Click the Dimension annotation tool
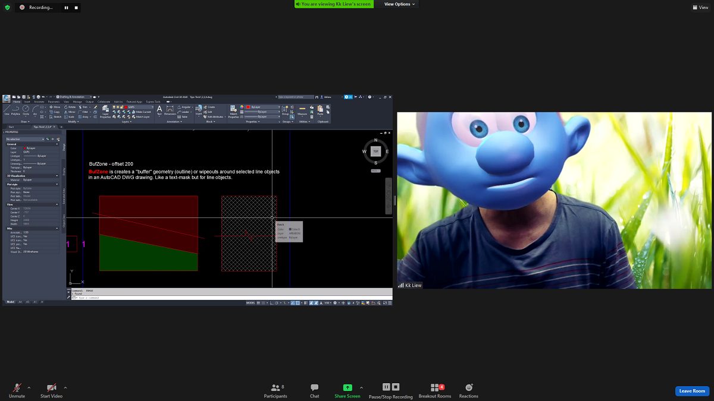This screenshot has height=401, width=714. [x=170, y=110]
